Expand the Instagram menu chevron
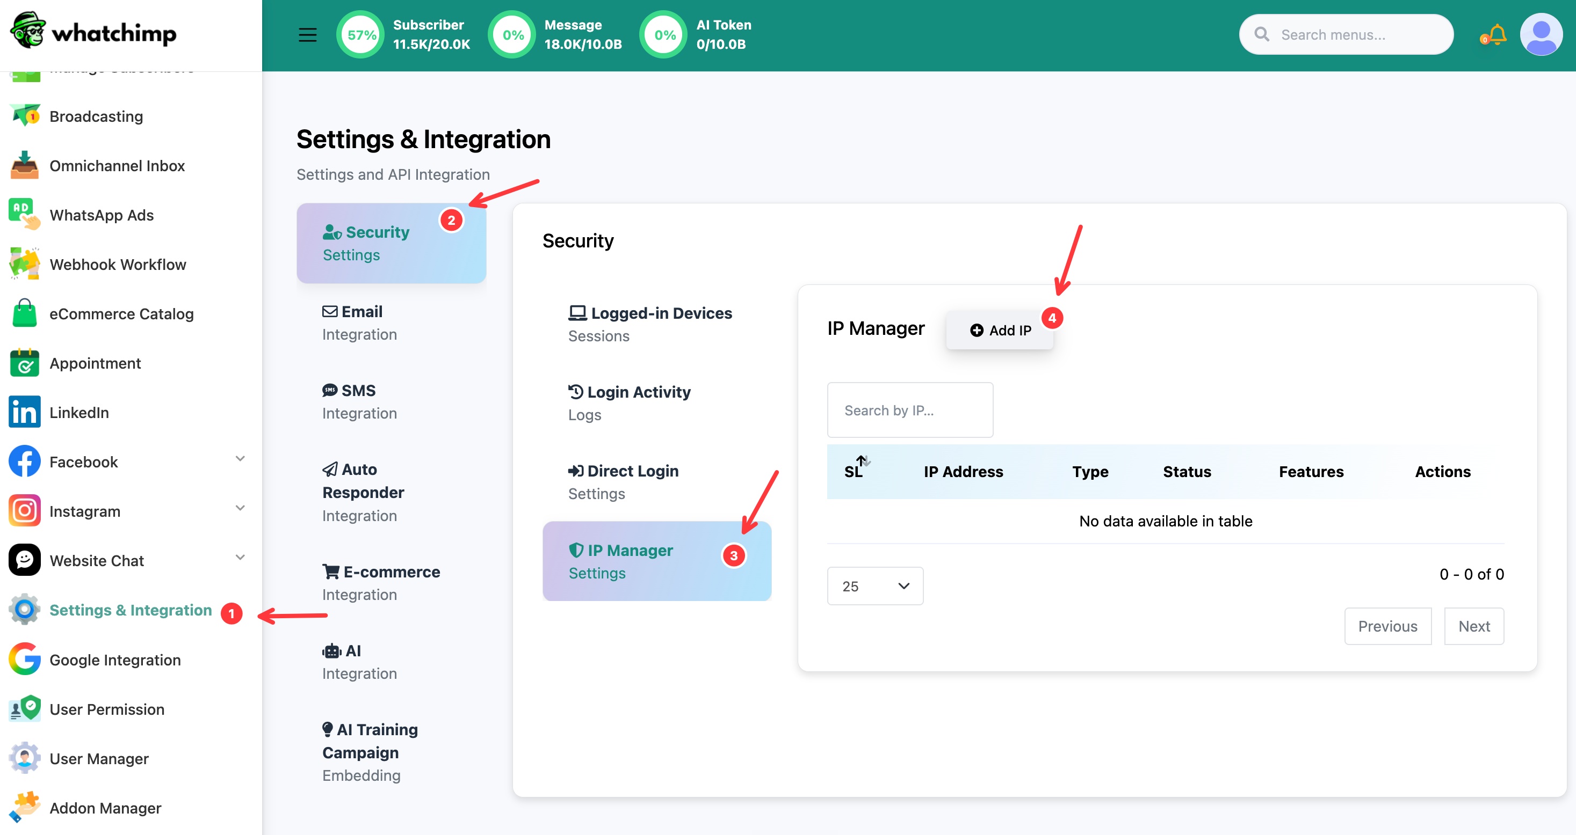 tap(241, 508)
